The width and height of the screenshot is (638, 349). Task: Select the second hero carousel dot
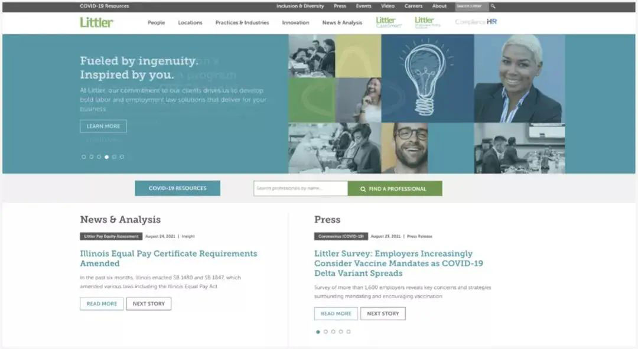coord(92,156)
